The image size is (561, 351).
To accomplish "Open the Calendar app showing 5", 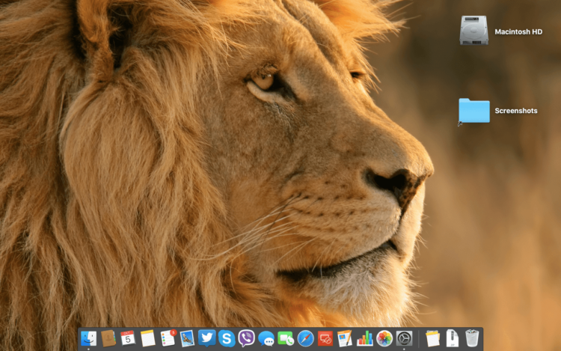I will click(x=128, y=338).
